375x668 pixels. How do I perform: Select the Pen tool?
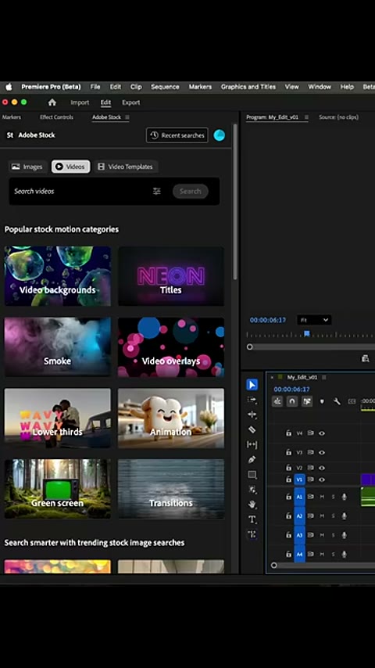tap(252, 460)
